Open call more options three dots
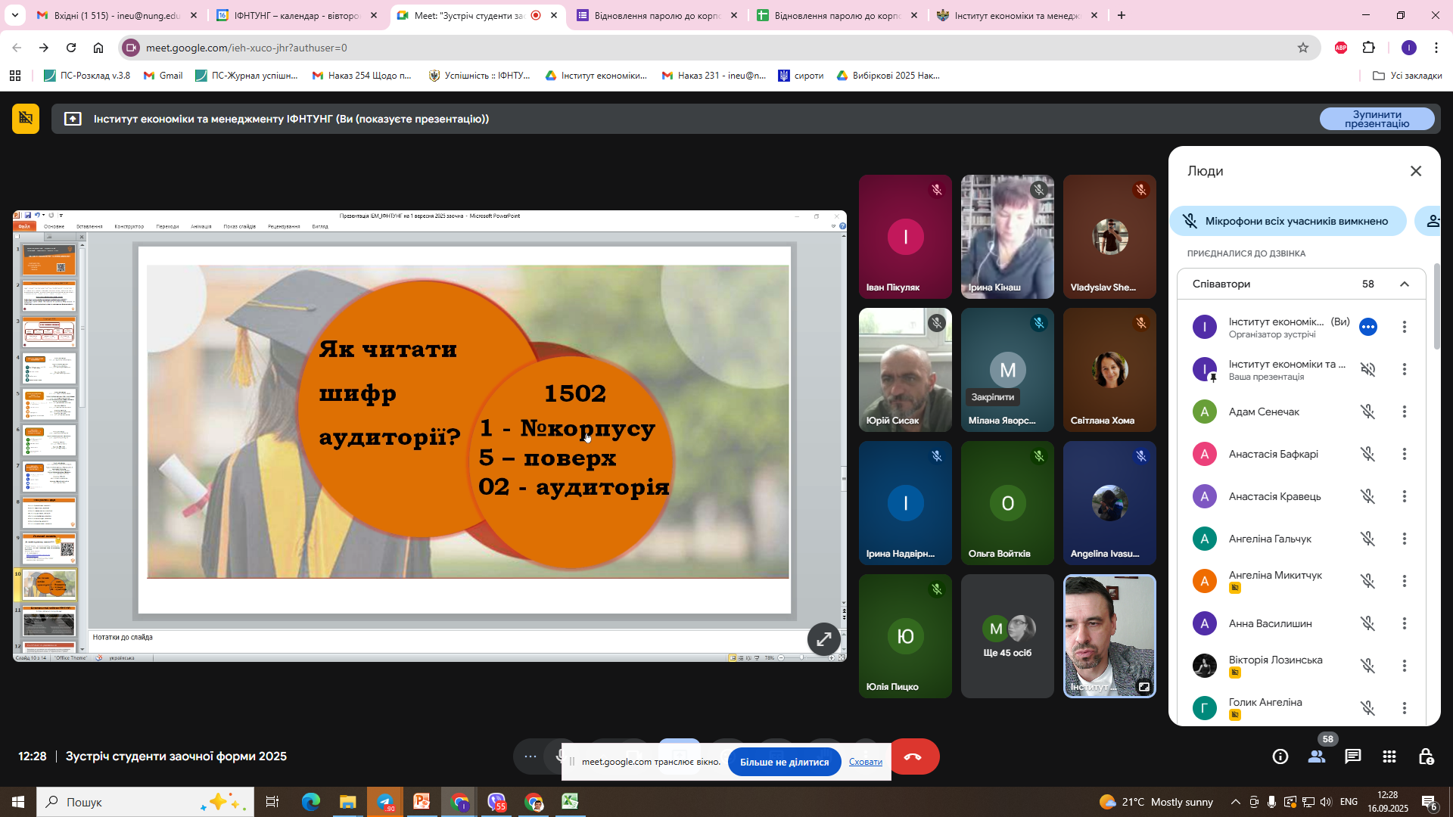1453x817 pixels. (x=530, y=756)
